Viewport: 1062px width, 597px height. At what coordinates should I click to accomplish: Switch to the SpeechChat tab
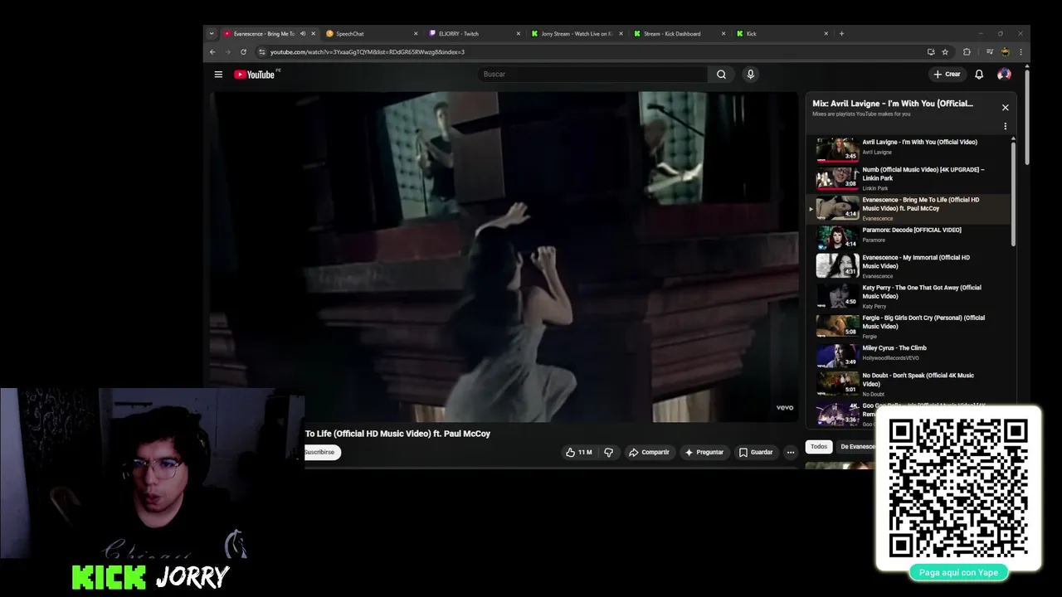click(369, 34)
